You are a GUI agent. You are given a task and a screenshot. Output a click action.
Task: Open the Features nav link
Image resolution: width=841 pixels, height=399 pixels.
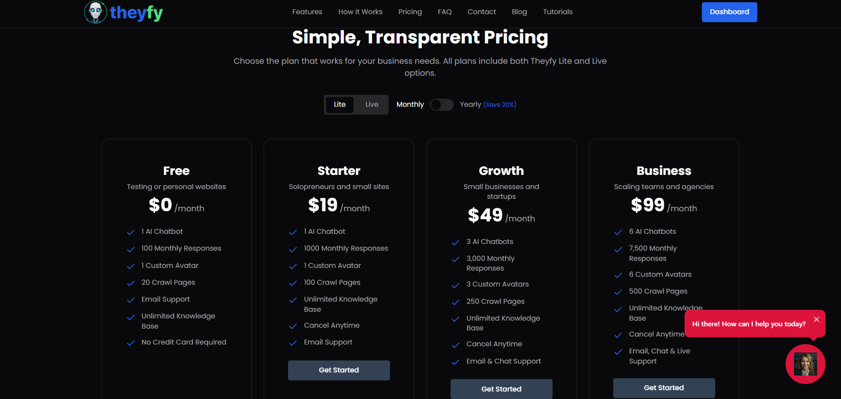307,12
